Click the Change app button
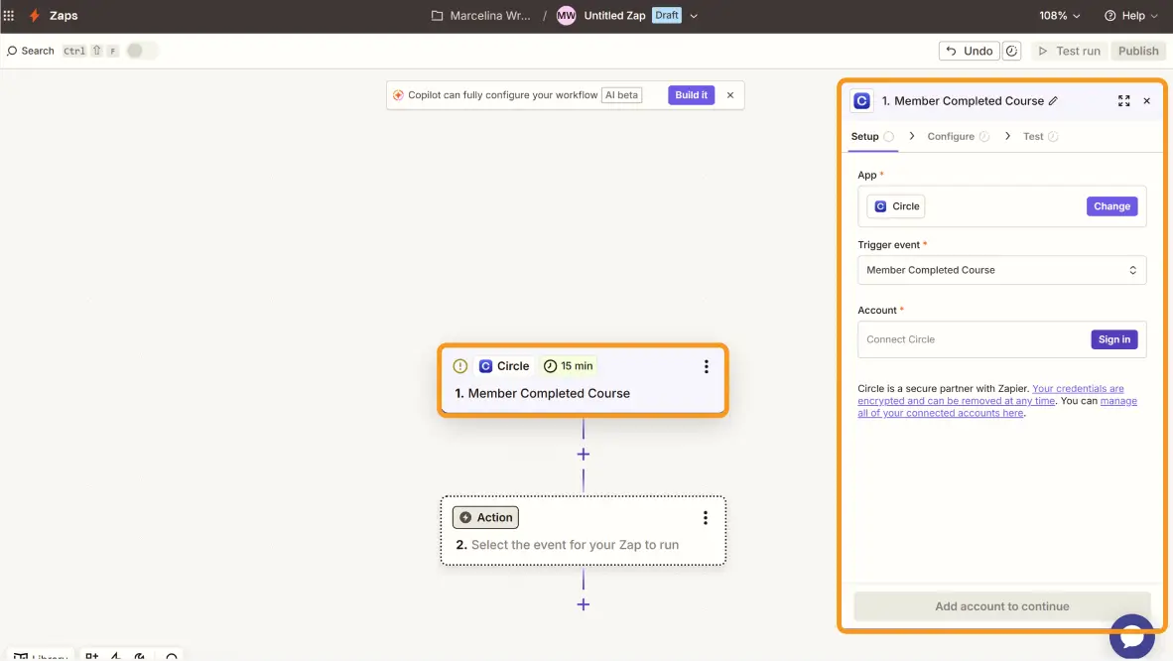 pos(1111,206)
